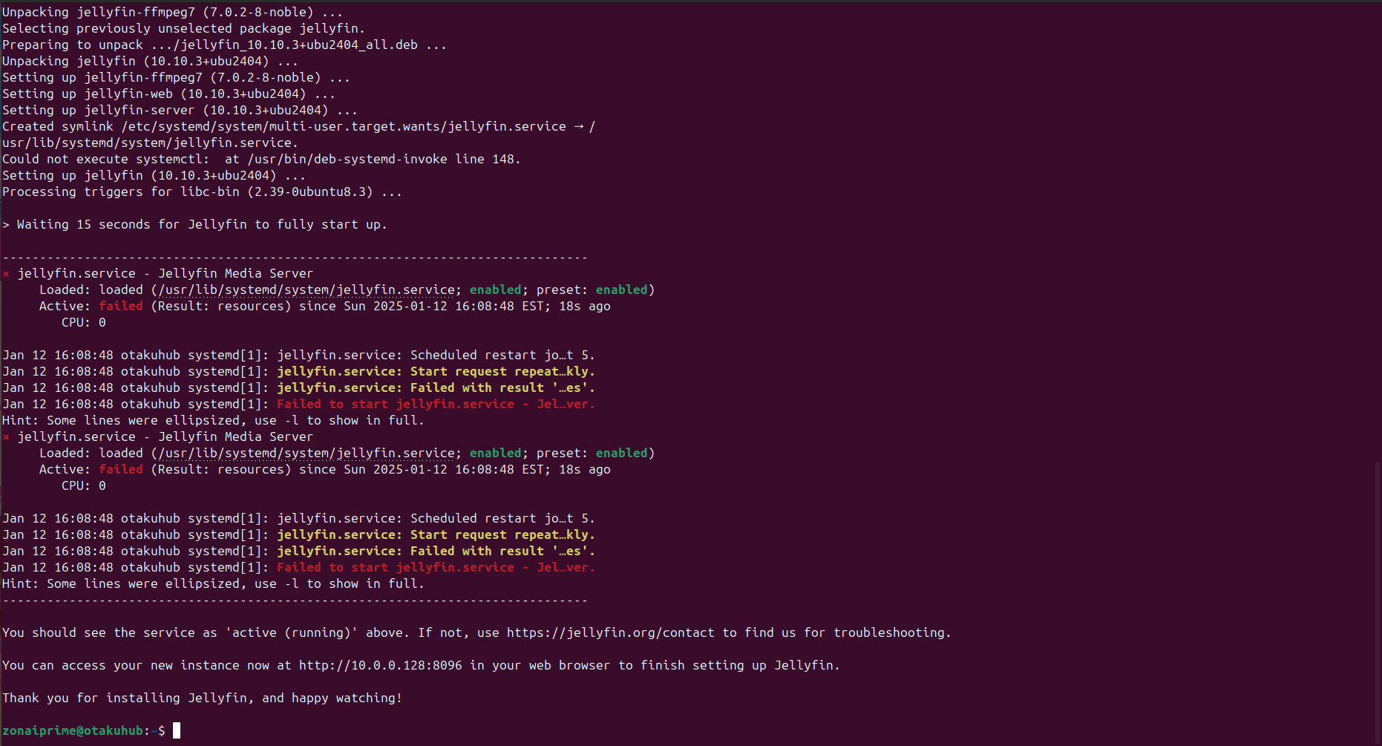Click the red 'failed' status in the second Active line
The image size is (1382, 746).
[x=120, y=469]
